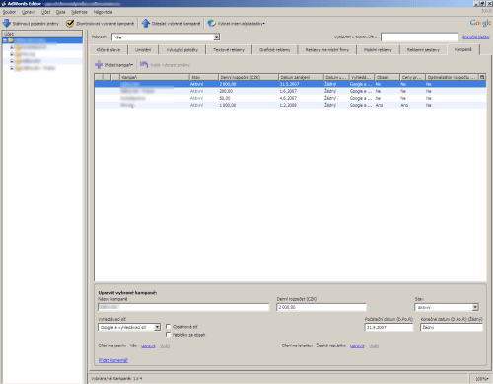Image resolution: width=493 pixels, height=384 pixels.
Task: Toggle the Nabídky za obsah checkbox
Action: pyautogui.click(x=169, y=335)
